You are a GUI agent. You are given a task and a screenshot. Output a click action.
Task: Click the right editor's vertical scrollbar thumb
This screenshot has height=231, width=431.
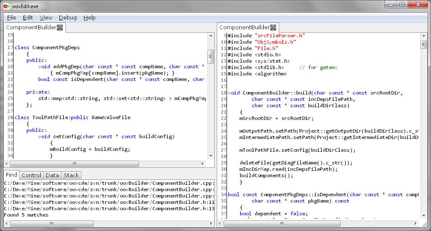[x=423, y=45]
